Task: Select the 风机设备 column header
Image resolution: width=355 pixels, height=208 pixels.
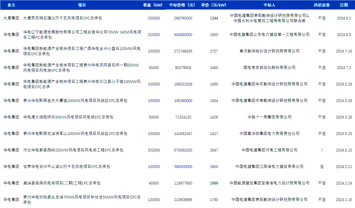Action: 322,5
